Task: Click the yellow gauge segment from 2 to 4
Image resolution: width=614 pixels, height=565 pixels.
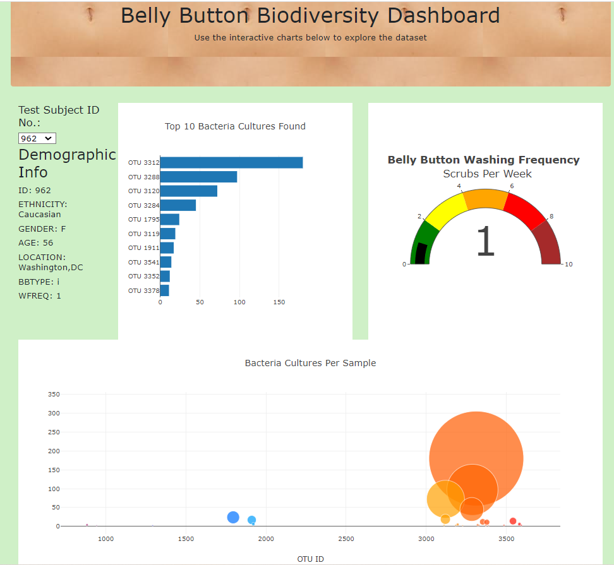Action: point(447,211)
